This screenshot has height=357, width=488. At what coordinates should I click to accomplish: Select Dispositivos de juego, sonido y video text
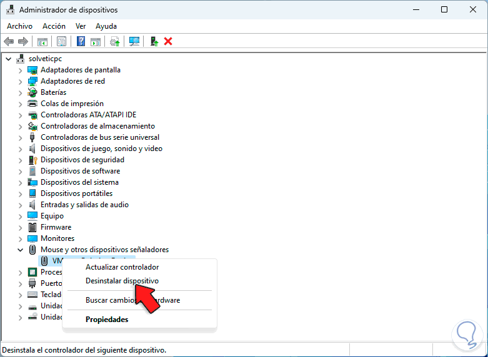coord(101,149)
